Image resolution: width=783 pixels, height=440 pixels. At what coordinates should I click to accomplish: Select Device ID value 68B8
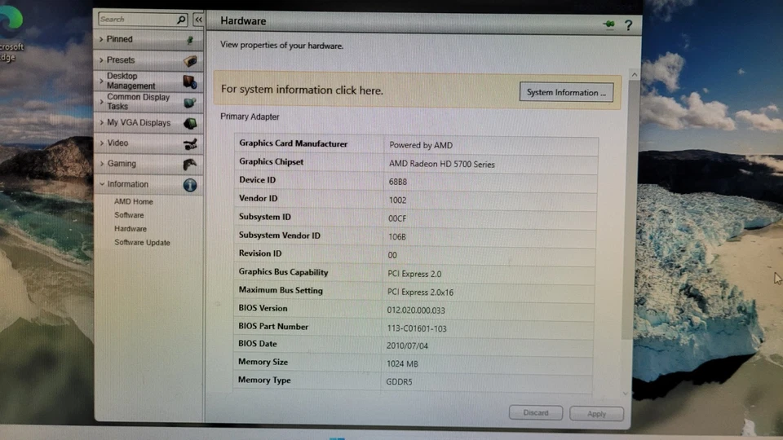(x=397, y=182)
